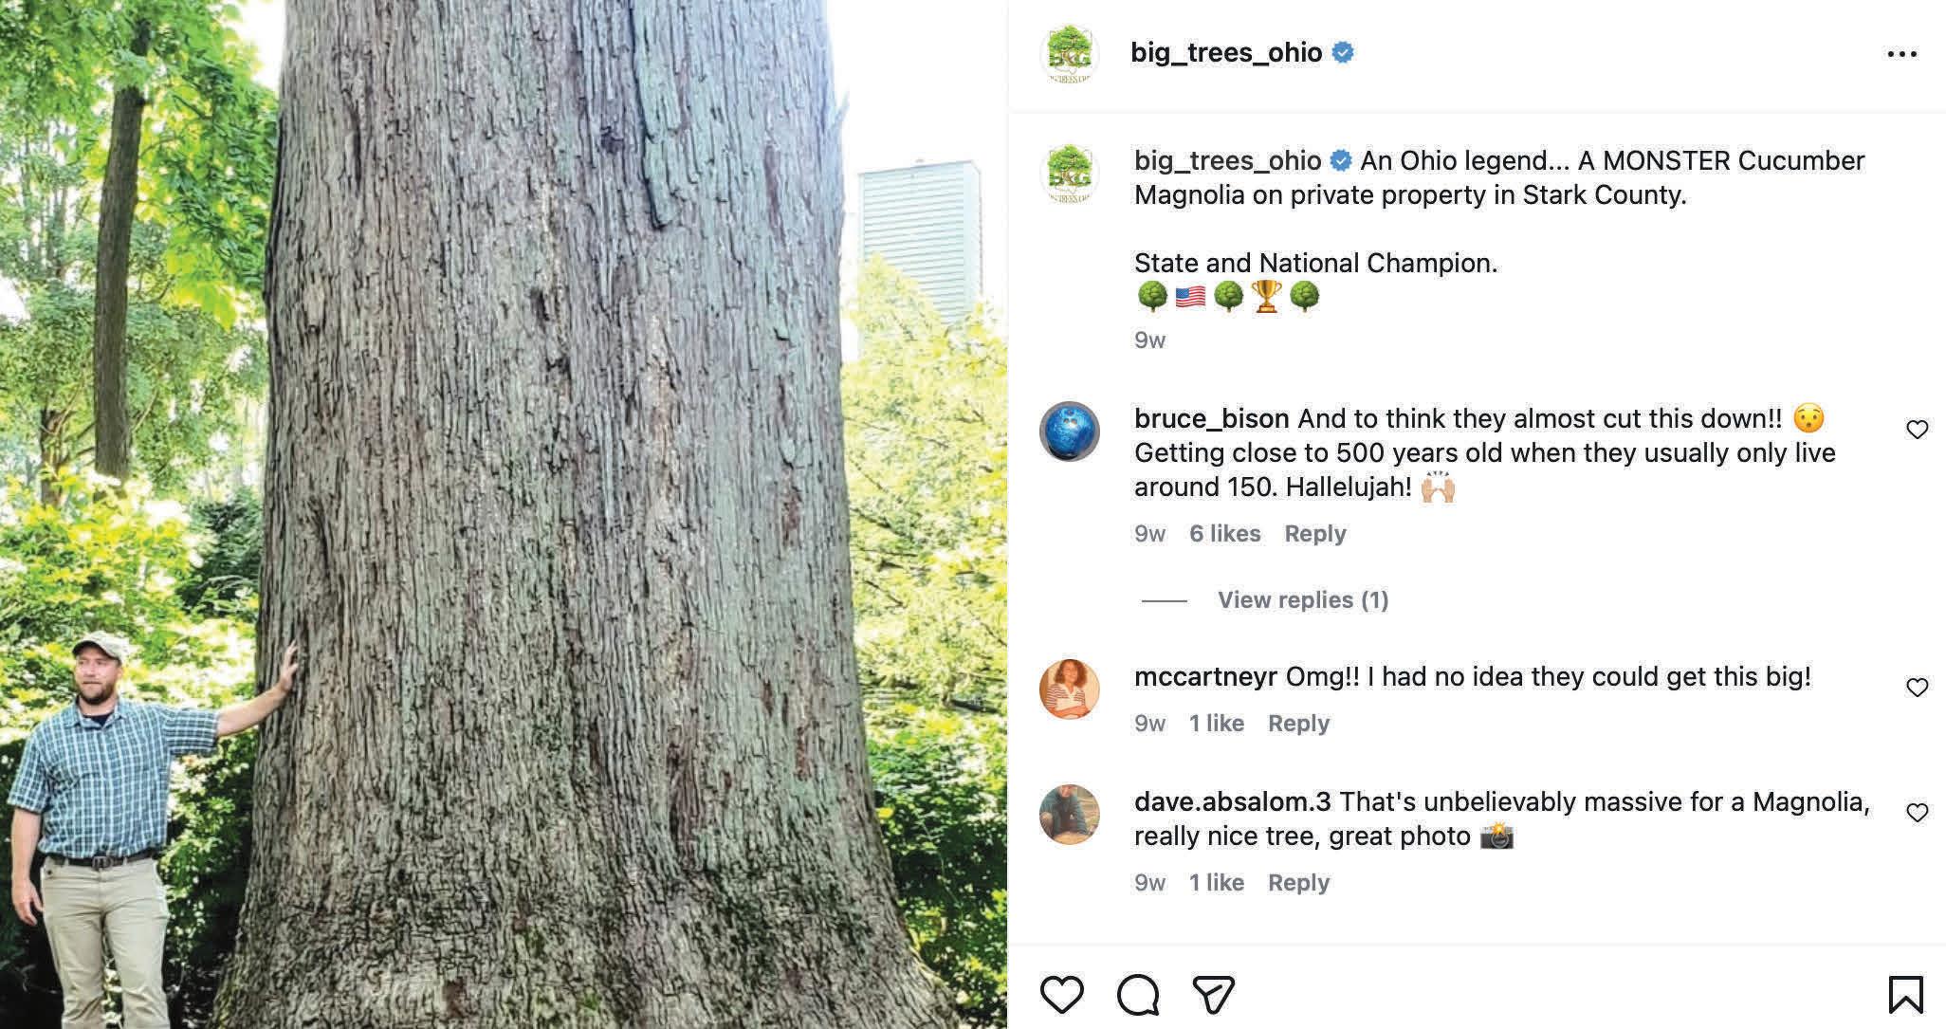Like bruce_bison's comment
1946x1029 pixels.
pyautogui.click(x=1917, y=430)
